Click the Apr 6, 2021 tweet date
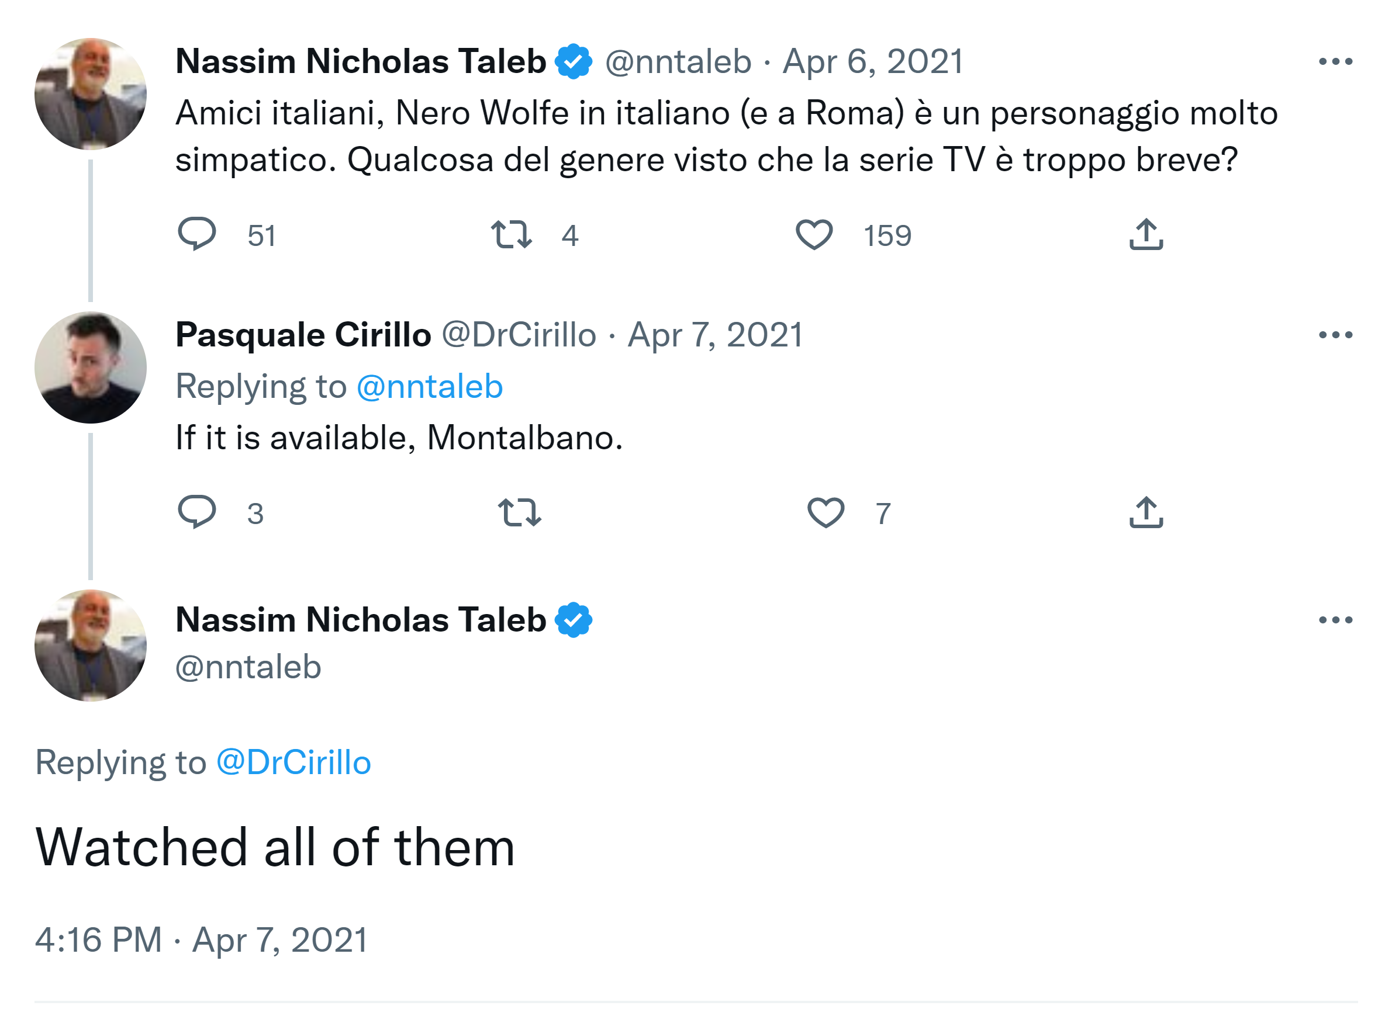Screen dimensions: 1385x1023 click(872, 61)
